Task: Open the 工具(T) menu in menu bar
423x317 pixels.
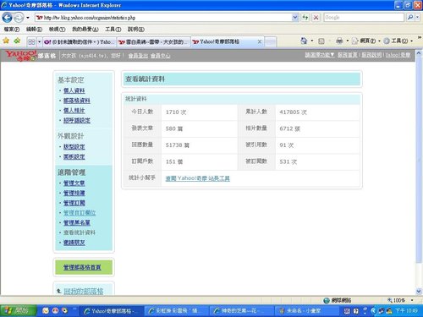Action: pos(113,30)
